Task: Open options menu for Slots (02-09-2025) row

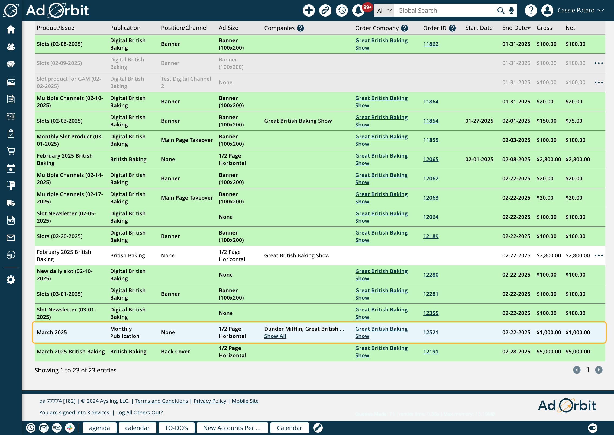Action: click(x=599, y=63)
